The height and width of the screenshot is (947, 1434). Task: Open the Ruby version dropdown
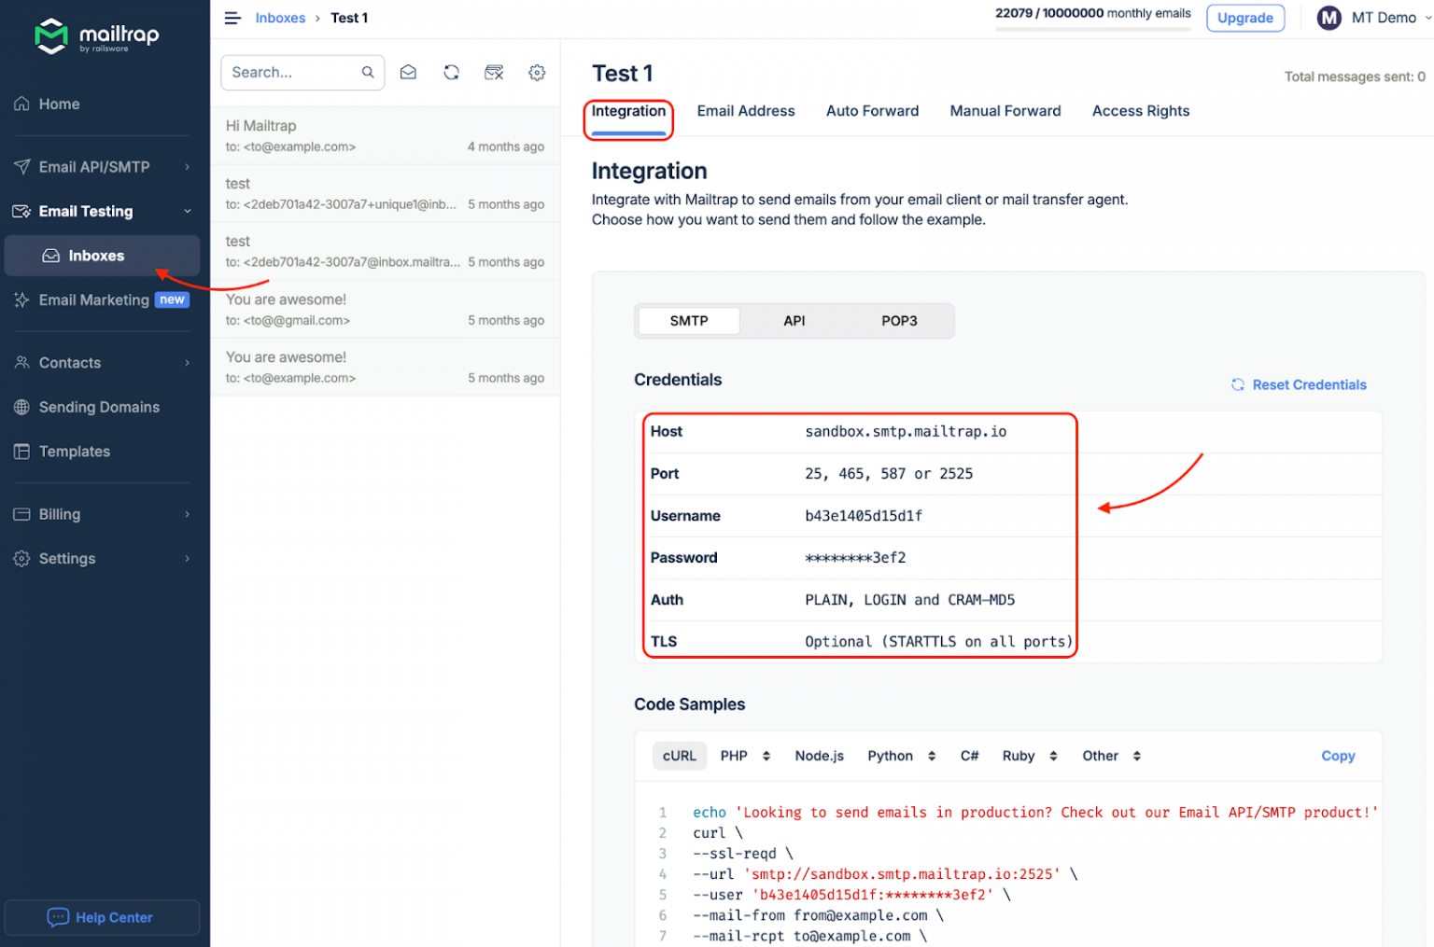1052,756
